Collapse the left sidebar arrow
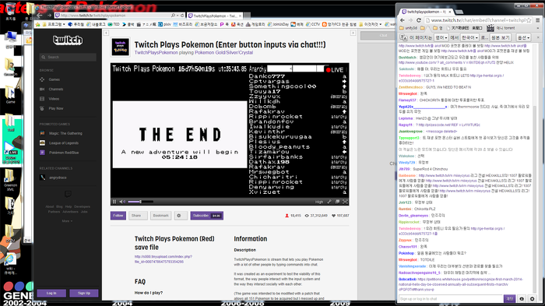Viewport: 545px width, 306px height. point(106,33)
